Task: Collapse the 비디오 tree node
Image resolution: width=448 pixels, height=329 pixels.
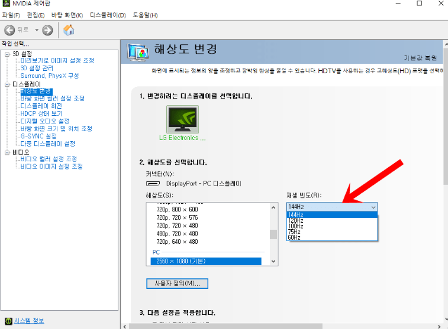Action: pyautogui.click(x=7, y=153)
